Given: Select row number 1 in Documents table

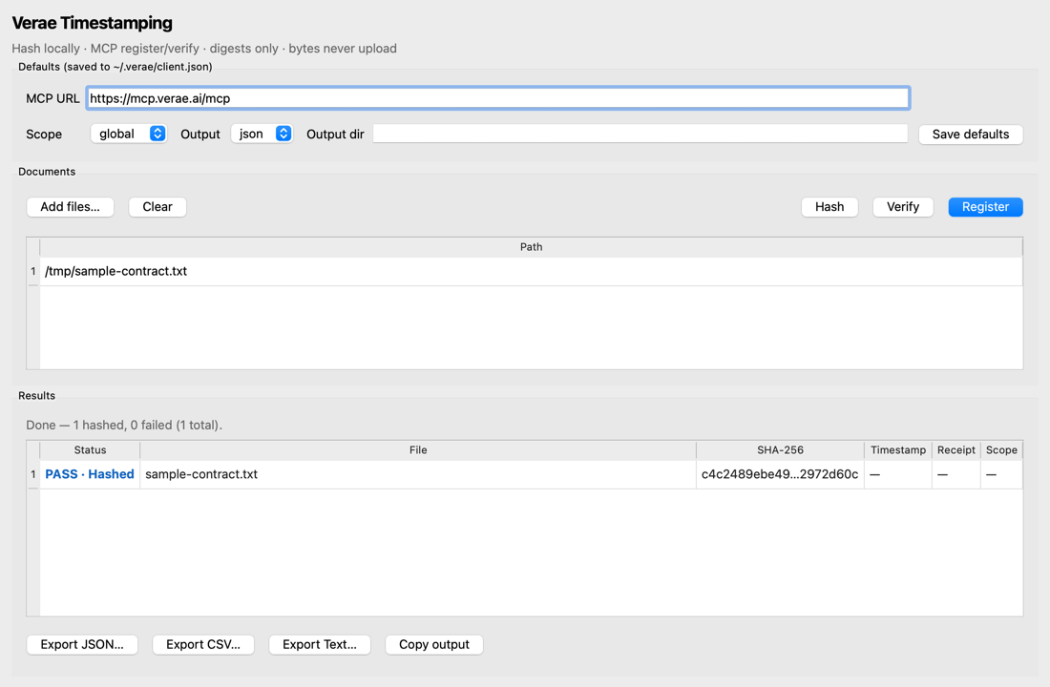Looking at the screenshot, I should coord(32,271).
